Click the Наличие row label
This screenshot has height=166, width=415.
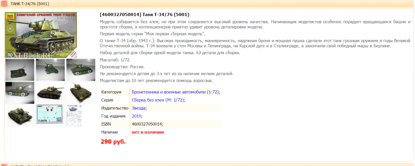pos(110,132)
